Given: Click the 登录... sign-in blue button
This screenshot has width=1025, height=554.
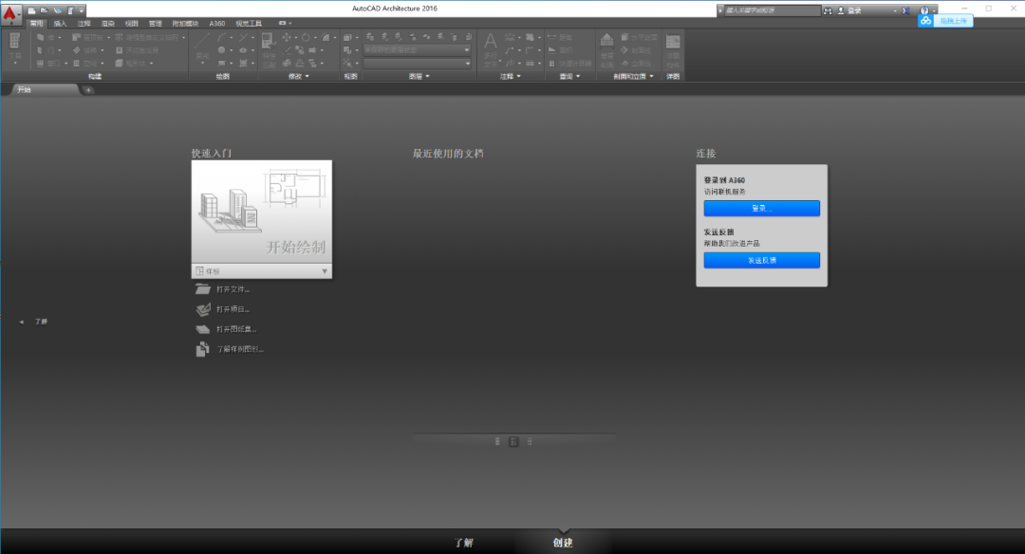Looking at the screenshot, I should click(761, 209).
